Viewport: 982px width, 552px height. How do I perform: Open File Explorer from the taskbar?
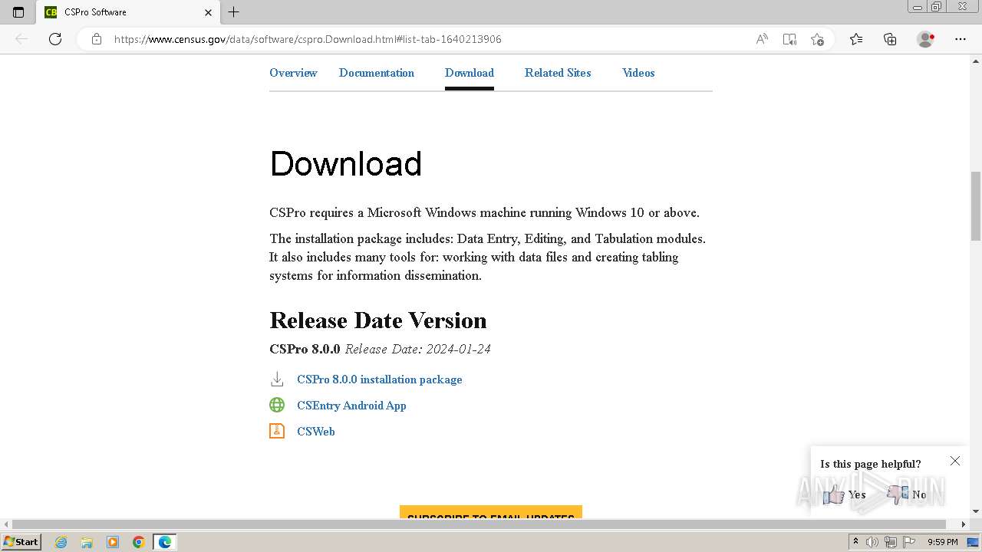pos(87,542)
